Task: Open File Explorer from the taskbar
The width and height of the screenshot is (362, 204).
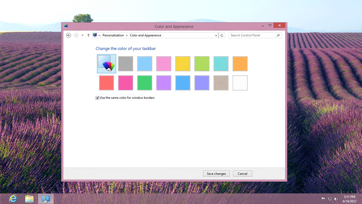Action: (x=29, y=199)
